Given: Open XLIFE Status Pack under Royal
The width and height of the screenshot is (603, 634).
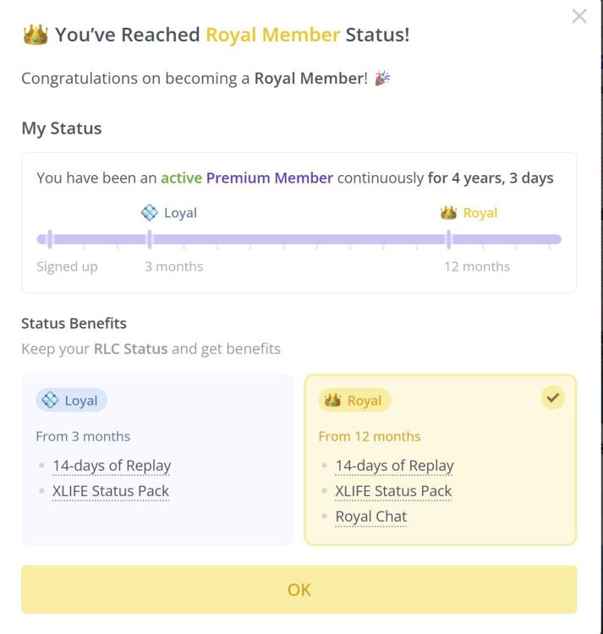Looking at the screenshot, I should point(393,491).
